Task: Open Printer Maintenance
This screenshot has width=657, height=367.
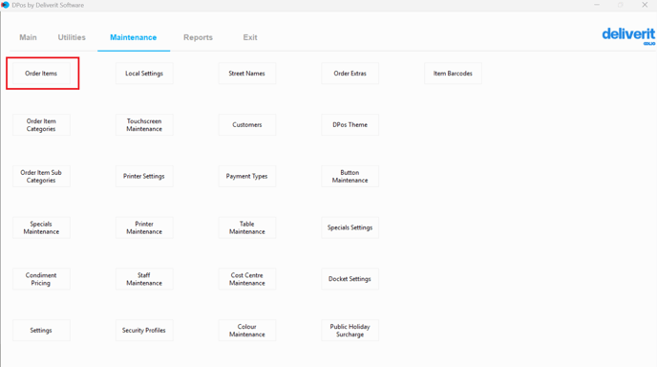Action: (144, 227)
